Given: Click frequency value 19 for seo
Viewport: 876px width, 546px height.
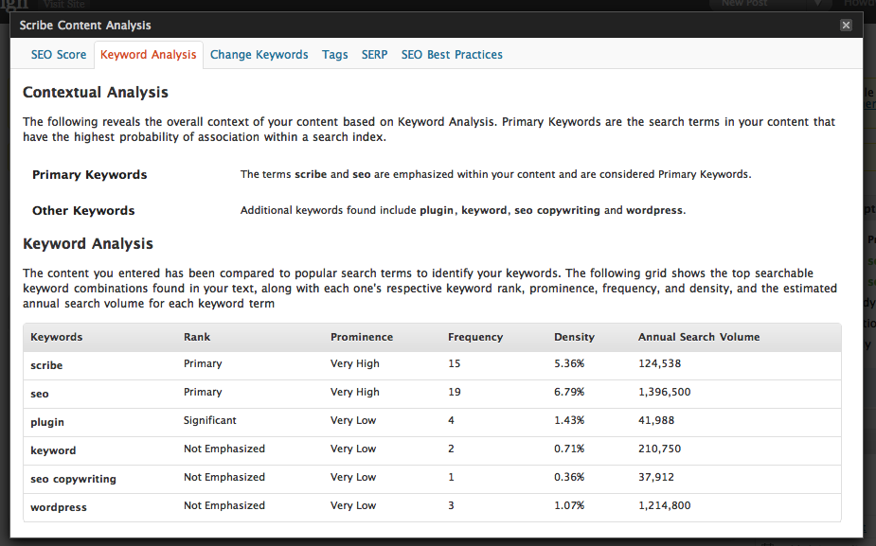Looking at the screenshot, I should (x=455, y=392).
